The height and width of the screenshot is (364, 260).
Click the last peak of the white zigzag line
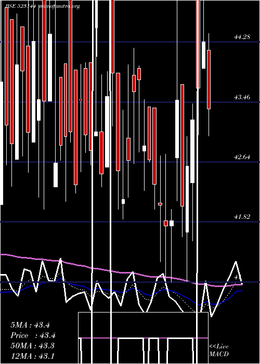236,262
